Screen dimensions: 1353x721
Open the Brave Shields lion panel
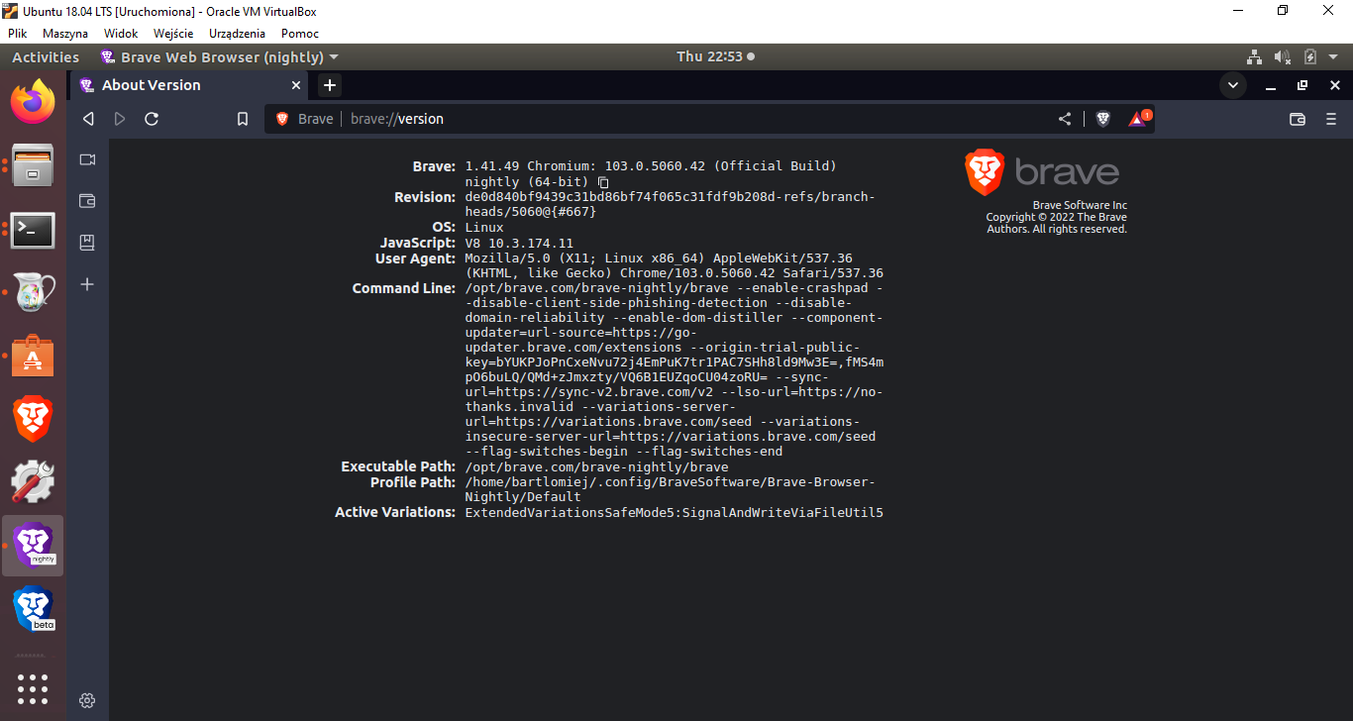tap(1102, 118)
